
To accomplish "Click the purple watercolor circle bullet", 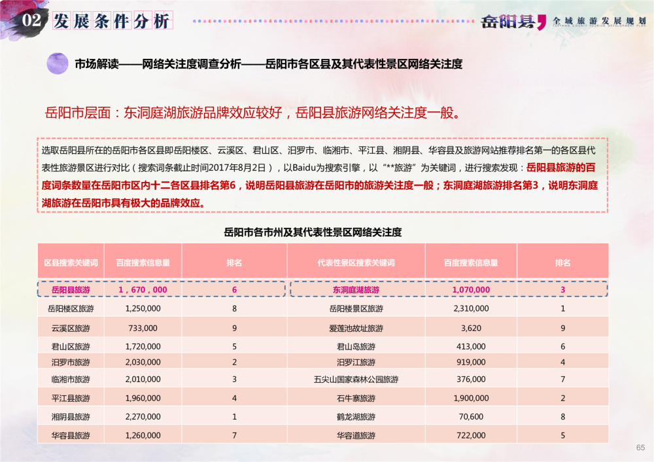I will click(58, 63).
